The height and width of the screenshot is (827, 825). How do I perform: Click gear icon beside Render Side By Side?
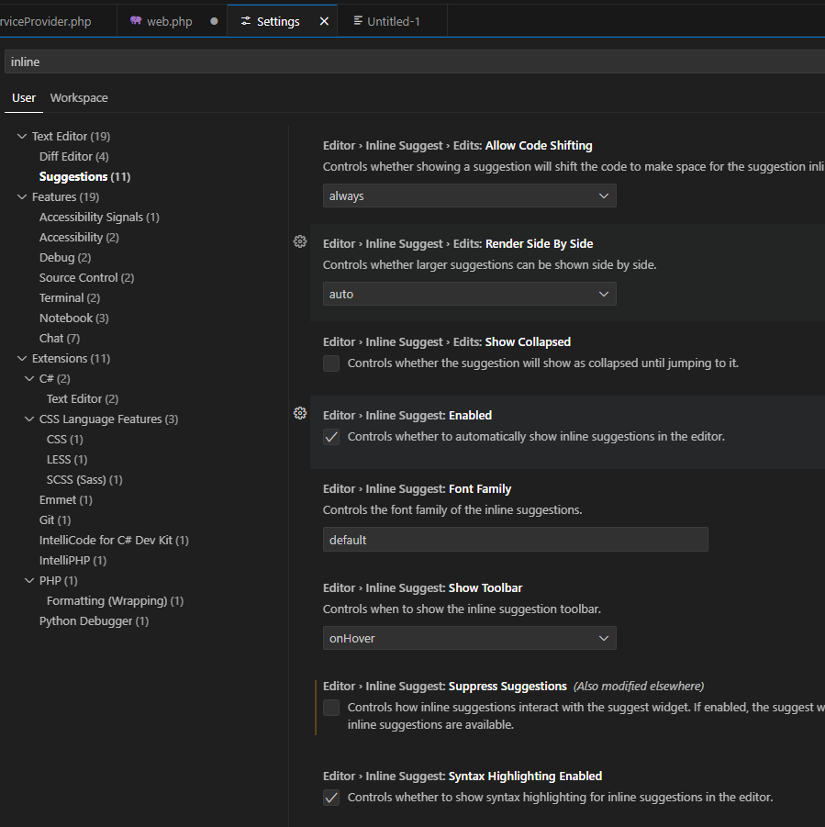click(x=299, y=241)
